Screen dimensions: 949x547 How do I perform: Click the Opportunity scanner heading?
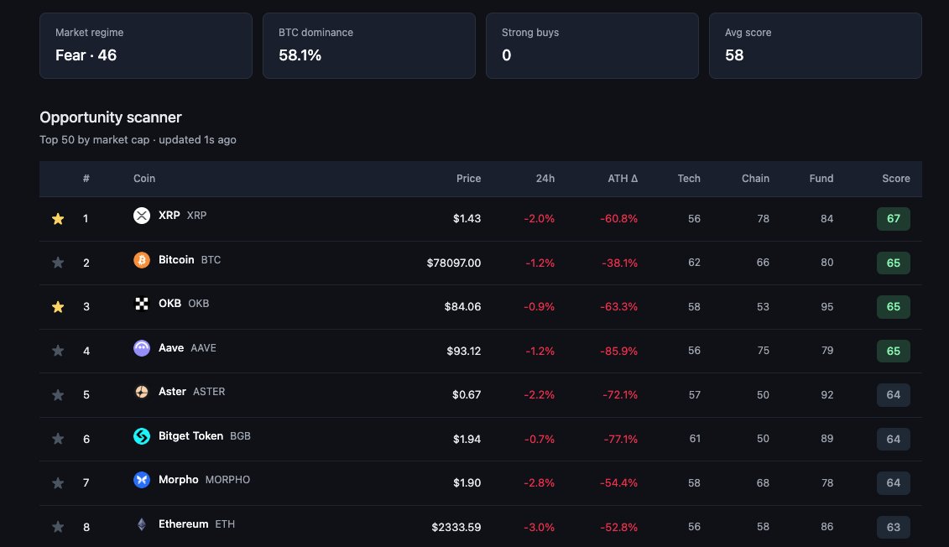pyautogui.click(x=111, y=117)
